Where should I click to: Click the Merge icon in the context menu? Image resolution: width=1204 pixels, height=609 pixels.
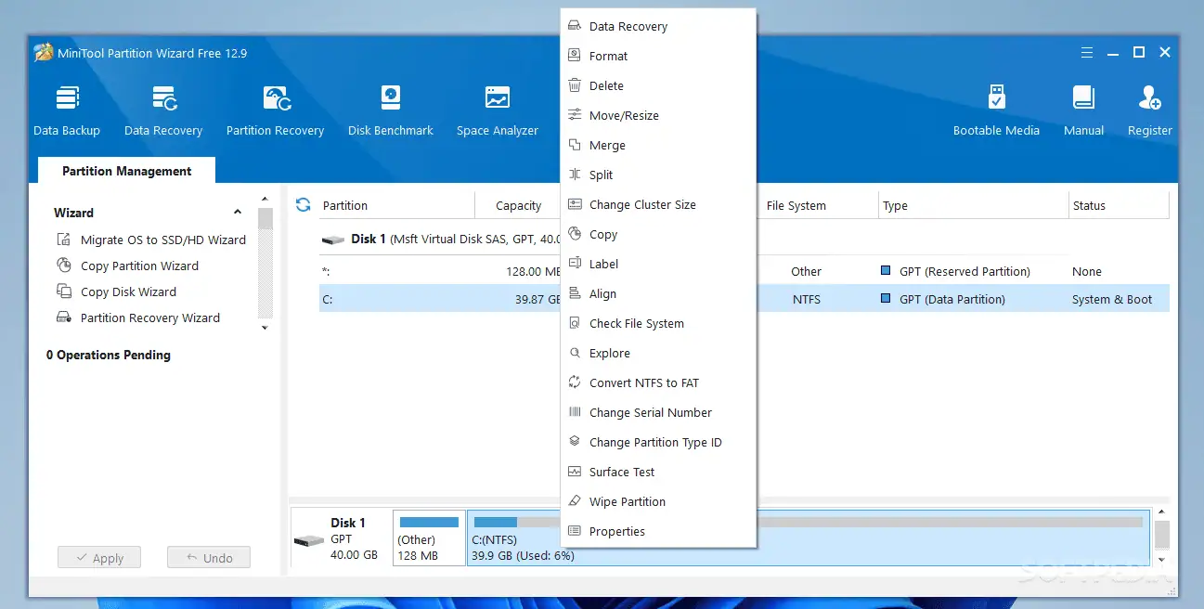(575, 145)
